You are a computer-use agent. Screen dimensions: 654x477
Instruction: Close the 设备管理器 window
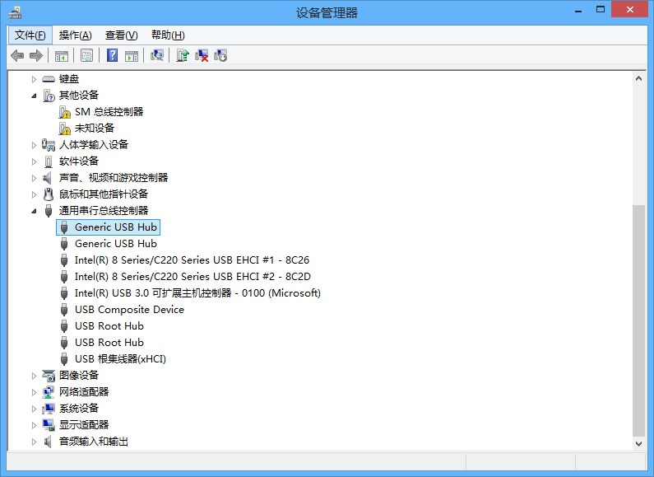[630, 10]
